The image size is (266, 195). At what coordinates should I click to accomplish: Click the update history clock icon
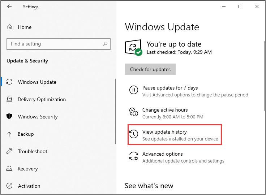pos(134,134)
